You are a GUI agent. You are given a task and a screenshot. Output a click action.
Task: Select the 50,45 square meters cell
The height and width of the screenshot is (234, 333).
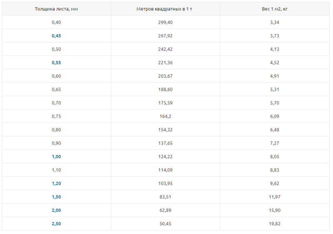165,224
